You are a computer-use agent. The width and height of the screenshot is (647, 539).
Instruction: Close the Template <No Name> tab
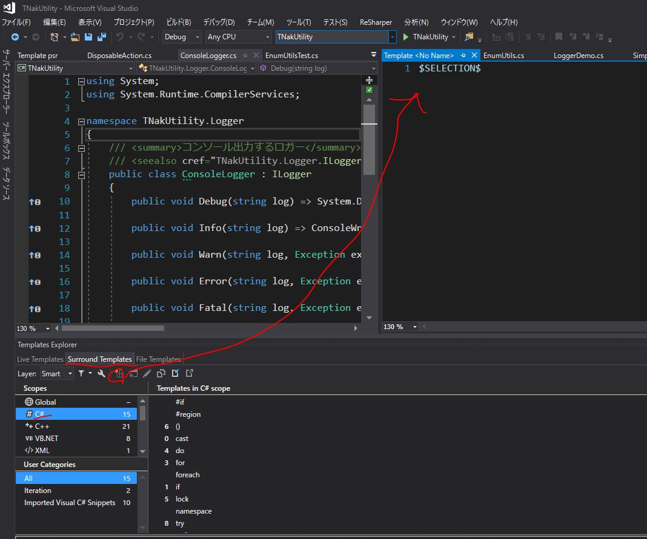click(474, 56)
